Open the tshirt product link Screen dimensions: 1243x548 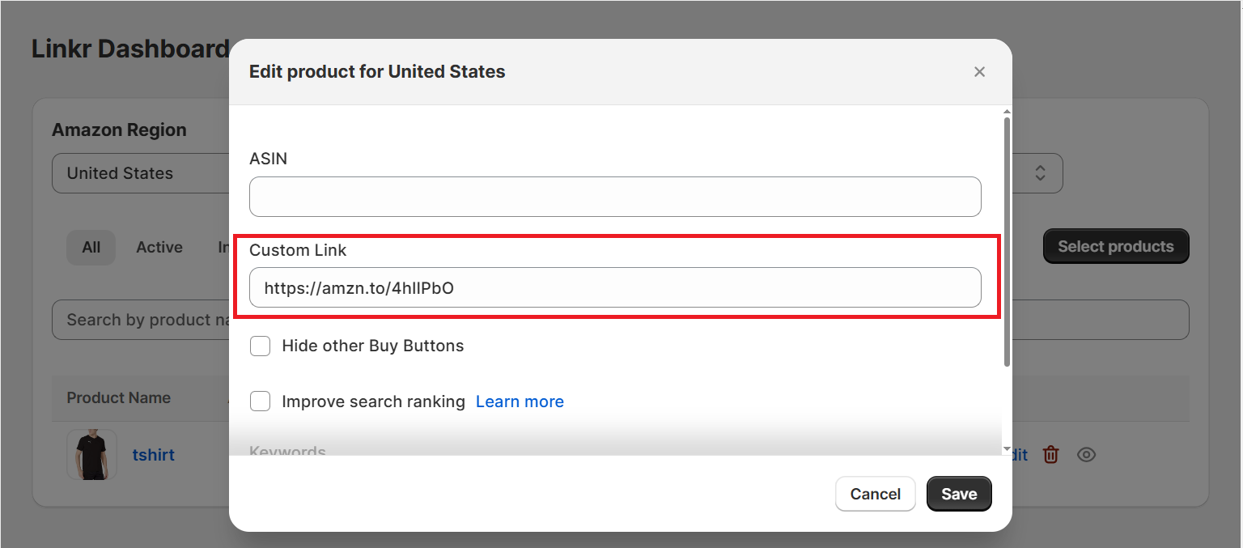(x=154, y=455)
